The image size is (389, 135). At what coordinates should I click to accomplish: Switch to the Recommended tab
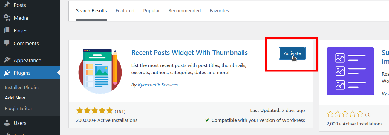(185, 11)
